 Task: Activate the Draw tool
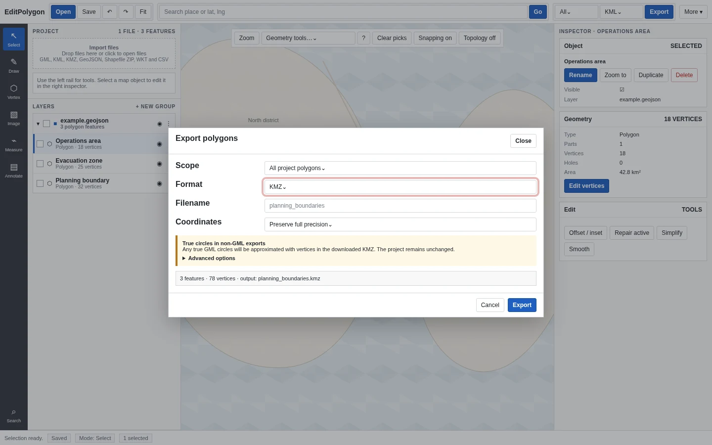pyautogui.click(x=14, y=65)
